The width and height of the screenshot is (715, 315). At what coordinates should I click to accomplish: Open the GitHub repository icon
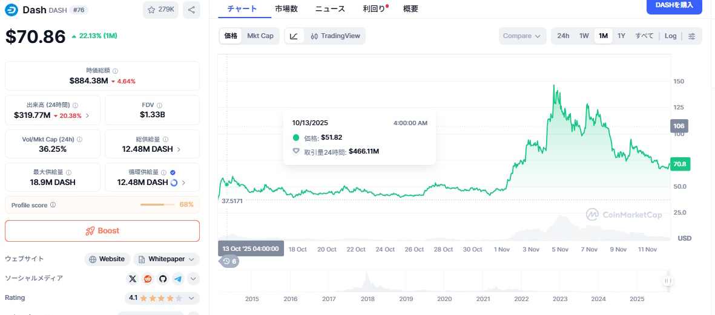coord(163,279)
